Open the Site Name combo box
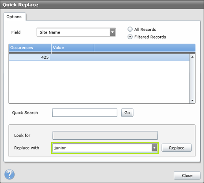Screen dimensions: 204x183 click(76, 32)
